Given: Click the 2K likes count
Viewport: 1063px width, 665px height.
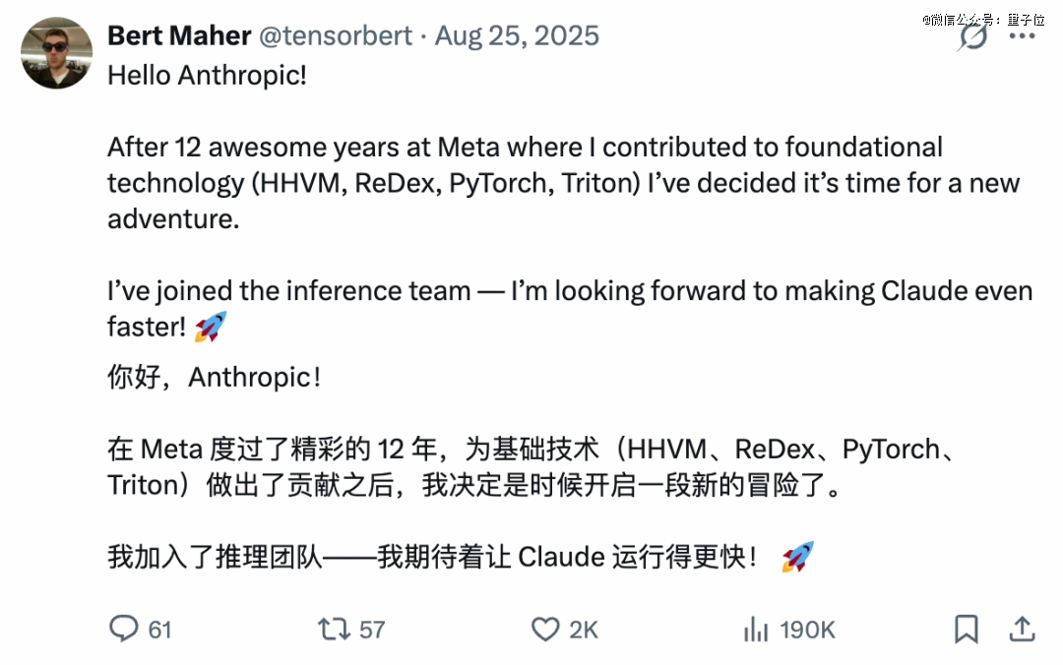Looking at the screenshot, I should tap(584, 629).
